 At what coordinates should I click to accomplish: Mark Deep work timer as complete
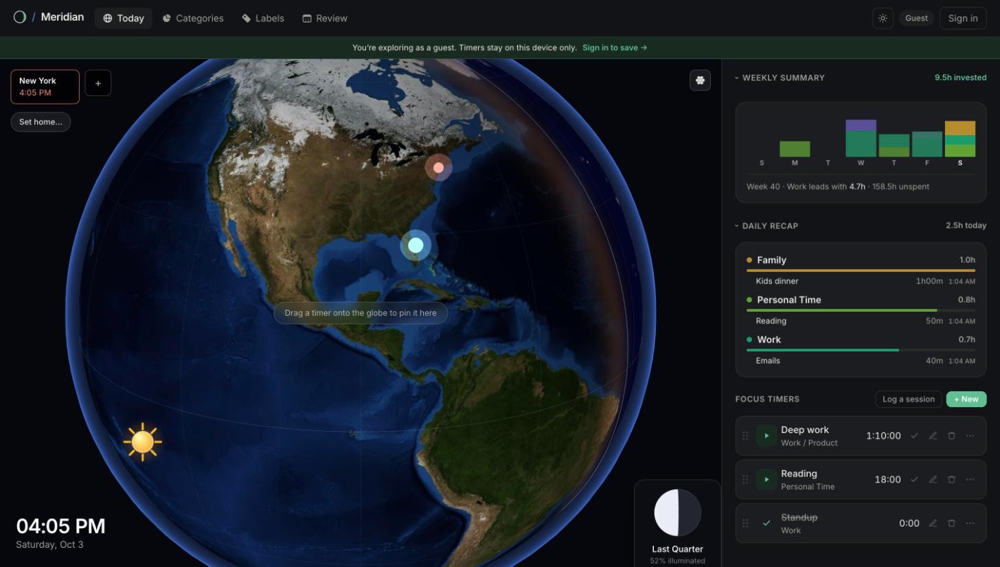914,436
